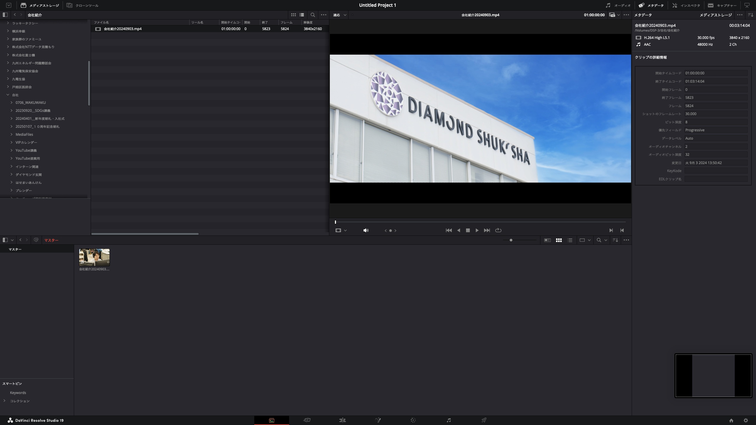This screenshot has width=756, height=425.
Task: Expand the 九電生協 folder
Action: coord(8,79)
